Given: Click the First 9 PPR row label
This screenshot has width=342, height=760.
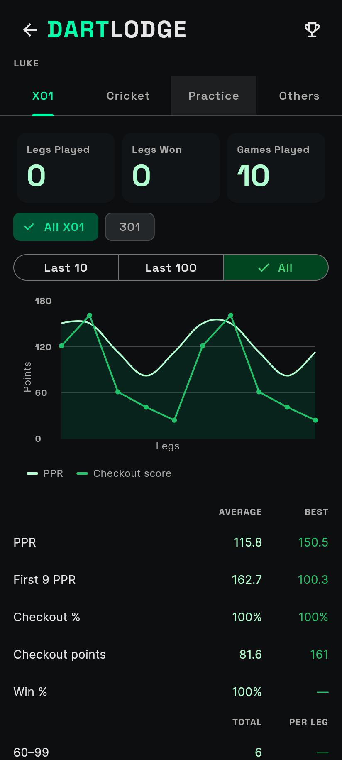Looking at the screenshot, I should 45,580.
